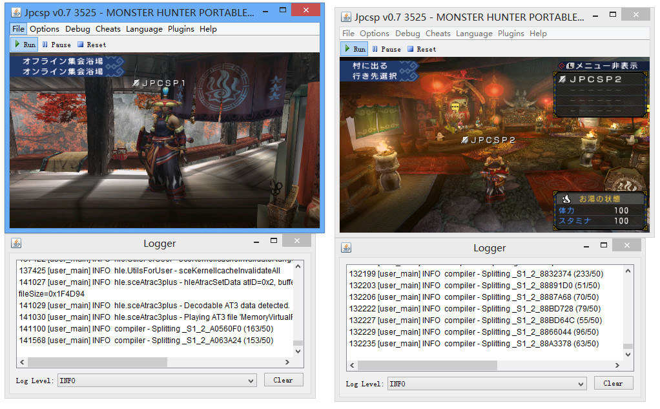Clear the left Logger output

click(x=283, y=380)
